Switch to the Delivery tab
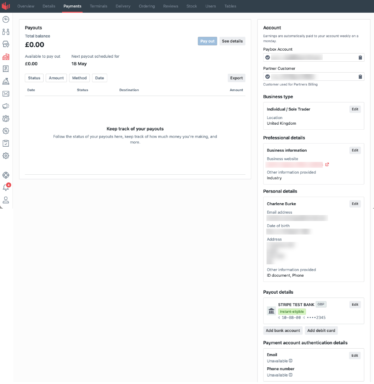374x384 pixels. pyautogui.click(x=123, y=6)
